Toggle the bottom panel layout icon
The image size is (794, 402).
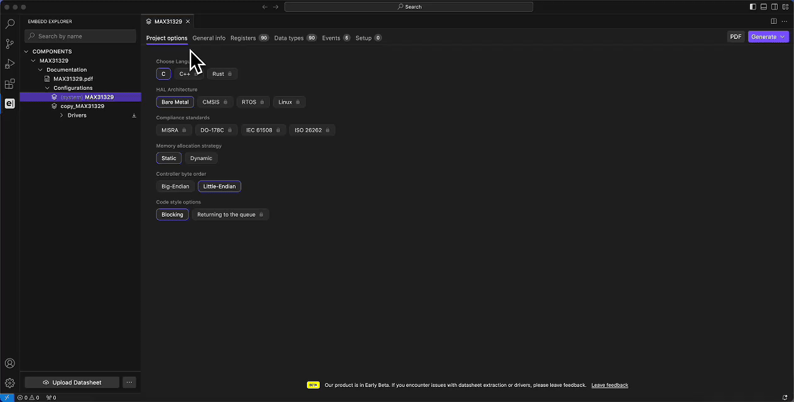[764, 7]
